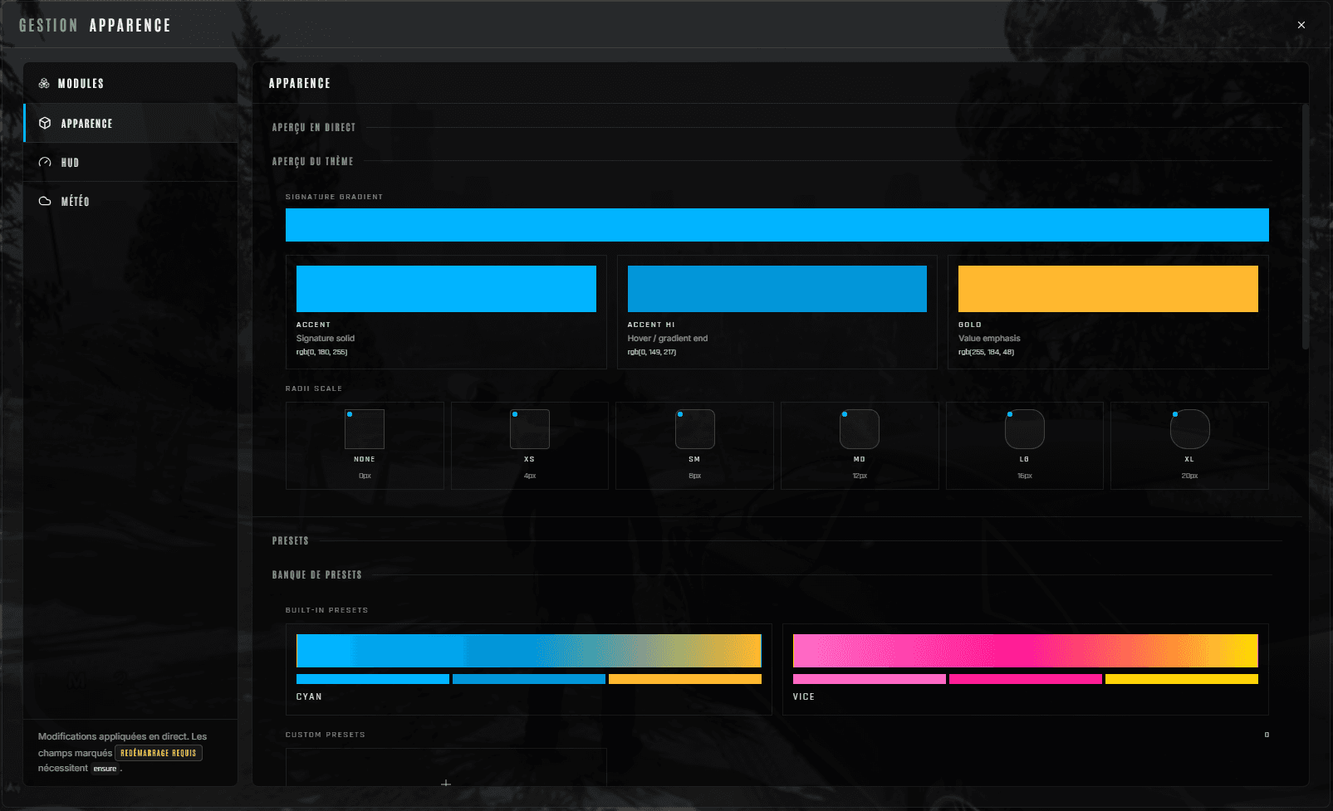Image resolution: width=1333 pixels, height=811 pixels.
Task: Click the Accent cyan color swatch
Action: click(x=446, y=289)
